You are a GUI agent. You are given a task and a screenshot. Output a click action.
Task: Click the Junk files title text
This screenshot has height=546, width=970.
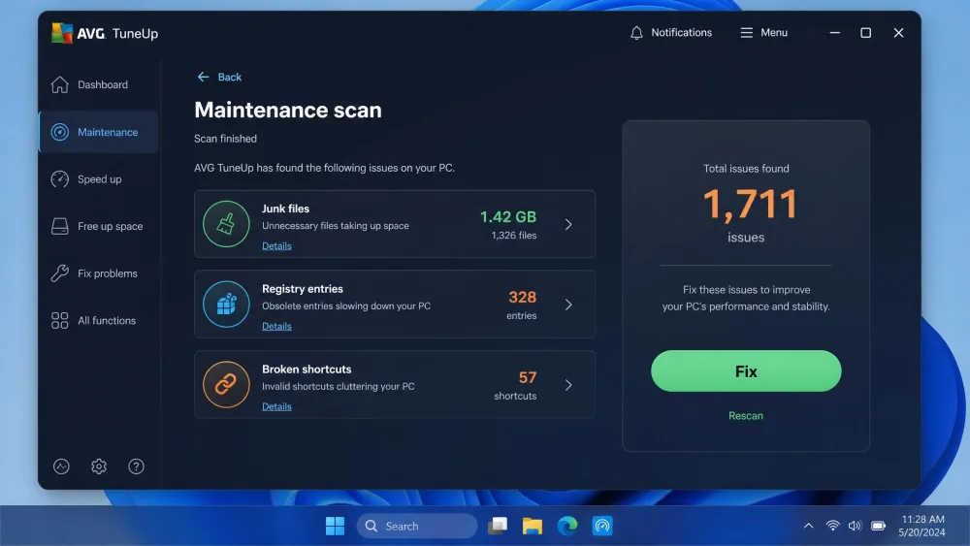[286, 209]
